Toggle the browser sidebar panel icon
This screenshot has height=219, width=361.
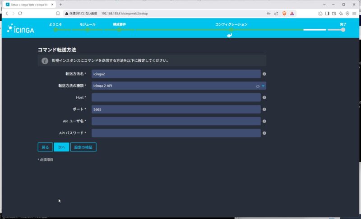(x=327, y=14)
